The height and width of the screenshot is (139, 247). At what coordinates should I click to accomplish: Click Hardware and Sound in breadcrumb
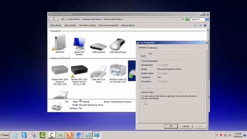pyautogui.click(x=91, y=19)
